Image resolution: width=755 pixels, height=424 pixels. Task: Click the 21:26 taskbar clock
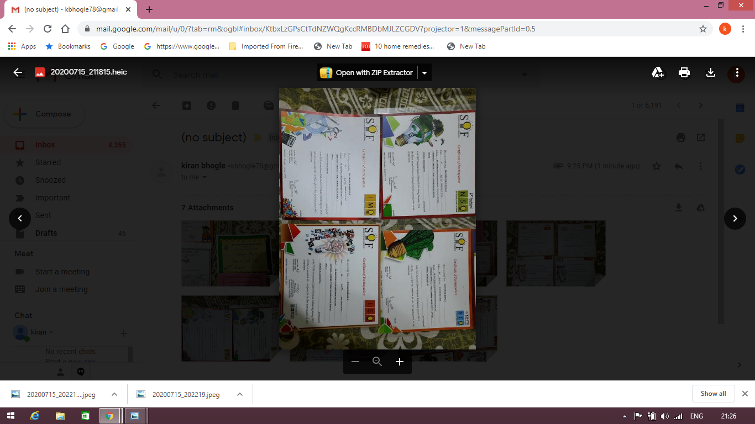tap(728, 416)
